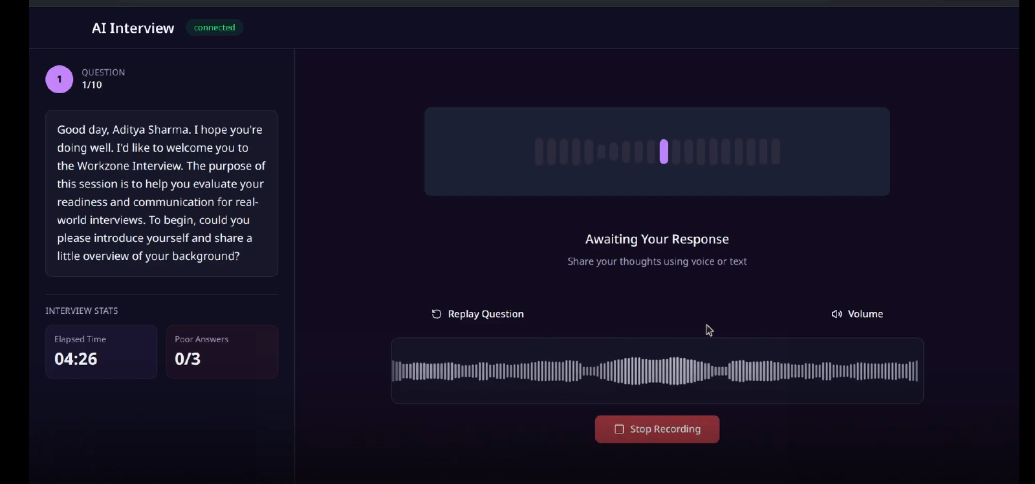
Task: Click the Stop Recording button
Action: click(x=657, y=429)
